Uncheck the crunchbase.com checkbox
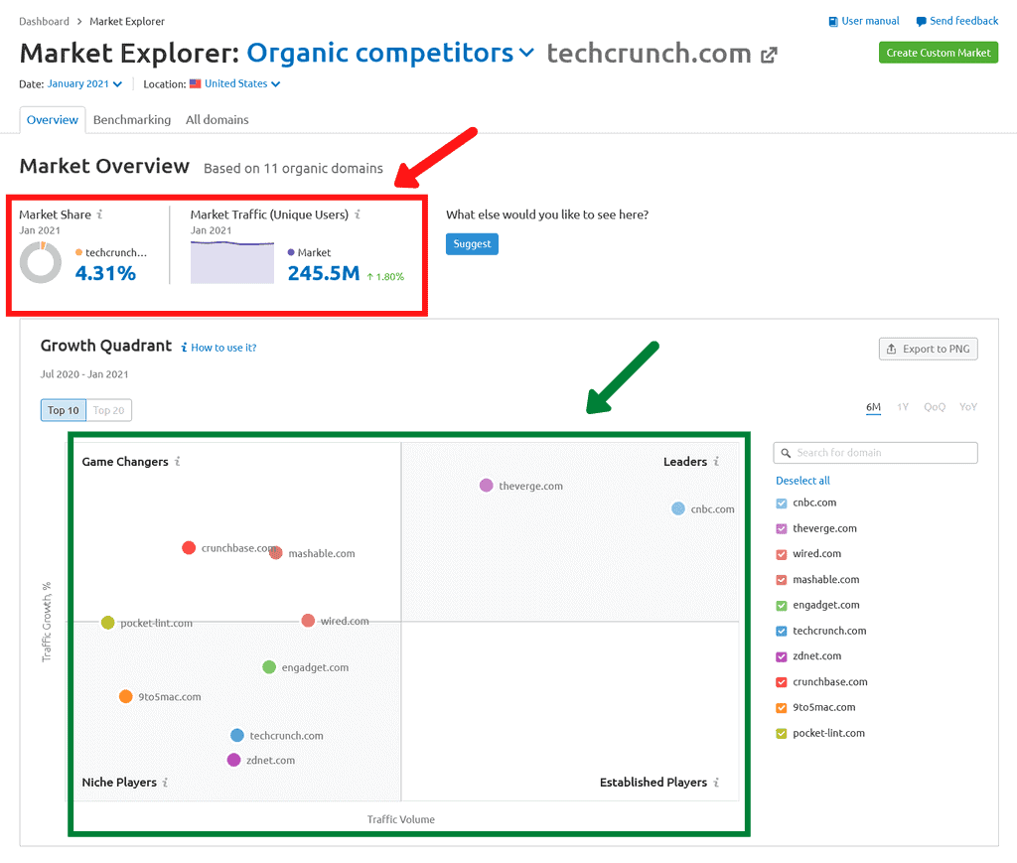Viewport: 1017px width, 863px height. (x=782, y=682)
